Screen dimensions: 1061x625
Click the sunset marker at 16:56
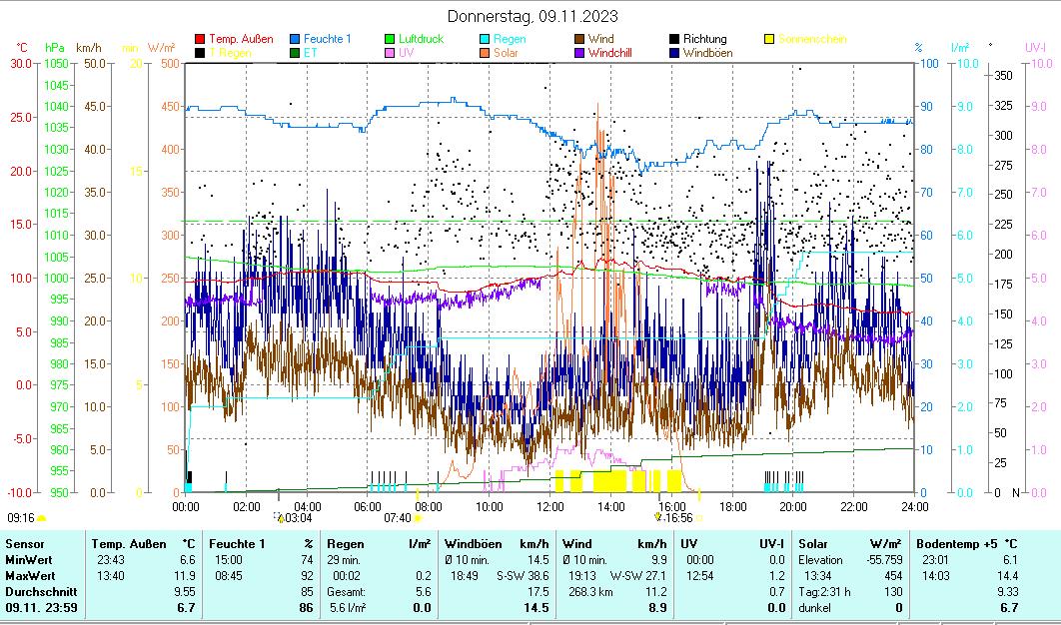[657, 517]
